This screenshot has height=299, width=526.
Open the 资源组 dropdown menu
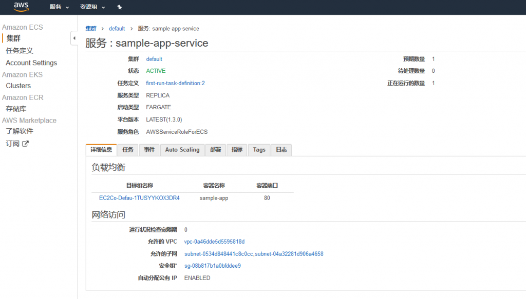tap(92, 7)
